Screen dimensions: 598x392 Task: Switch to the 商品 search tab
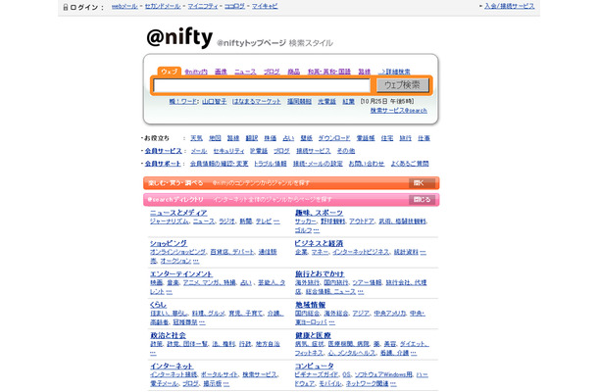click(294, 72)
